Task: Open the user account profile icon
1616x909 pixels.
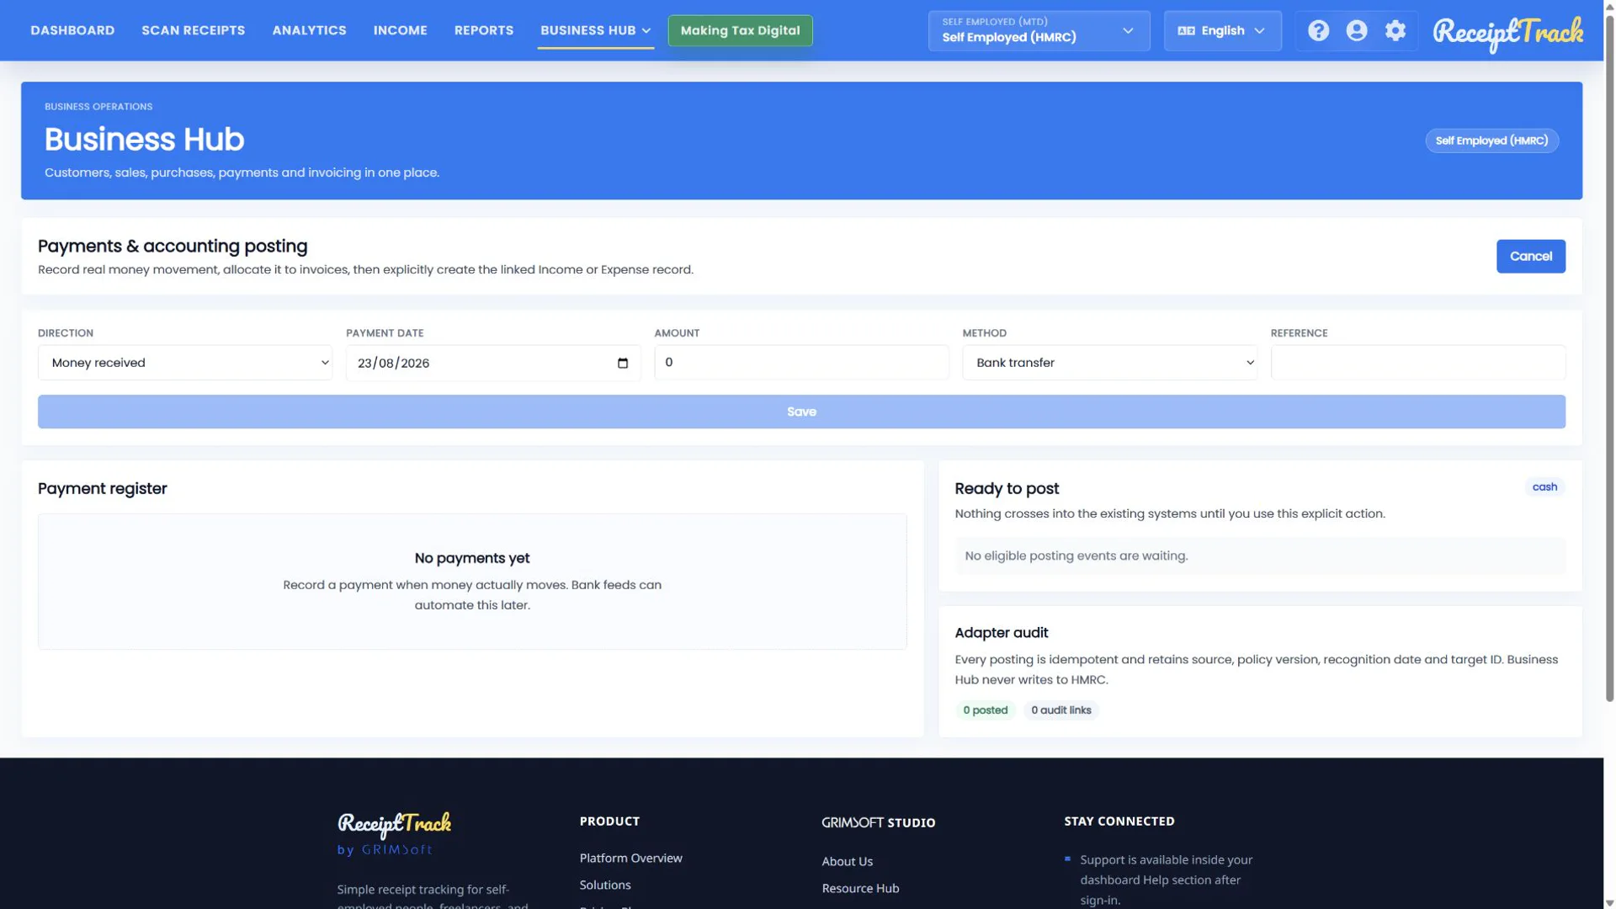Action: coord(1357,31)
